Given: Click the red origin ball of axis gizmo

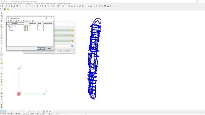Looking at the screenshot, I should click(19, 94).
